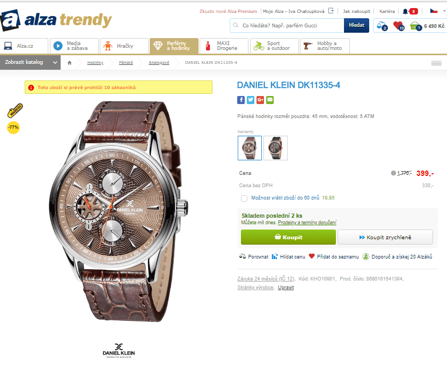
Task: Open comparison scales icon in header
Action: click(382, 26)
